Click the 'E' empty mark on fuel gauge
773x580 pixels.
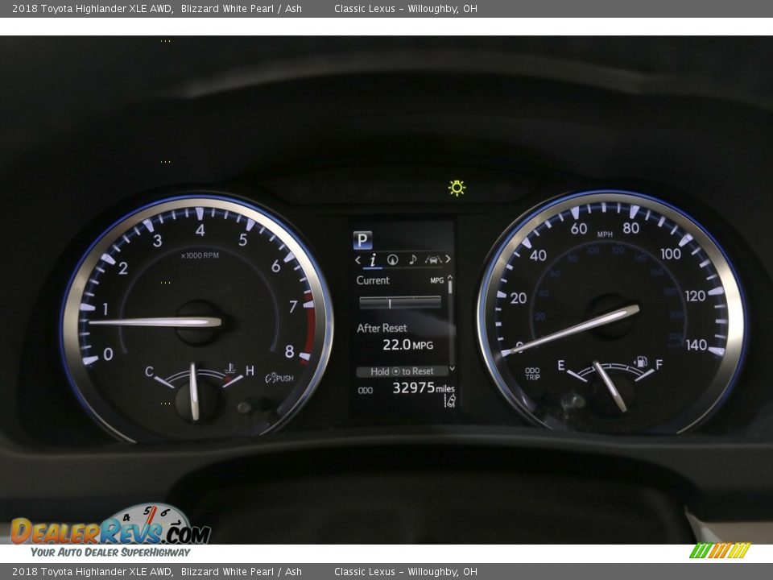point(561,366)
